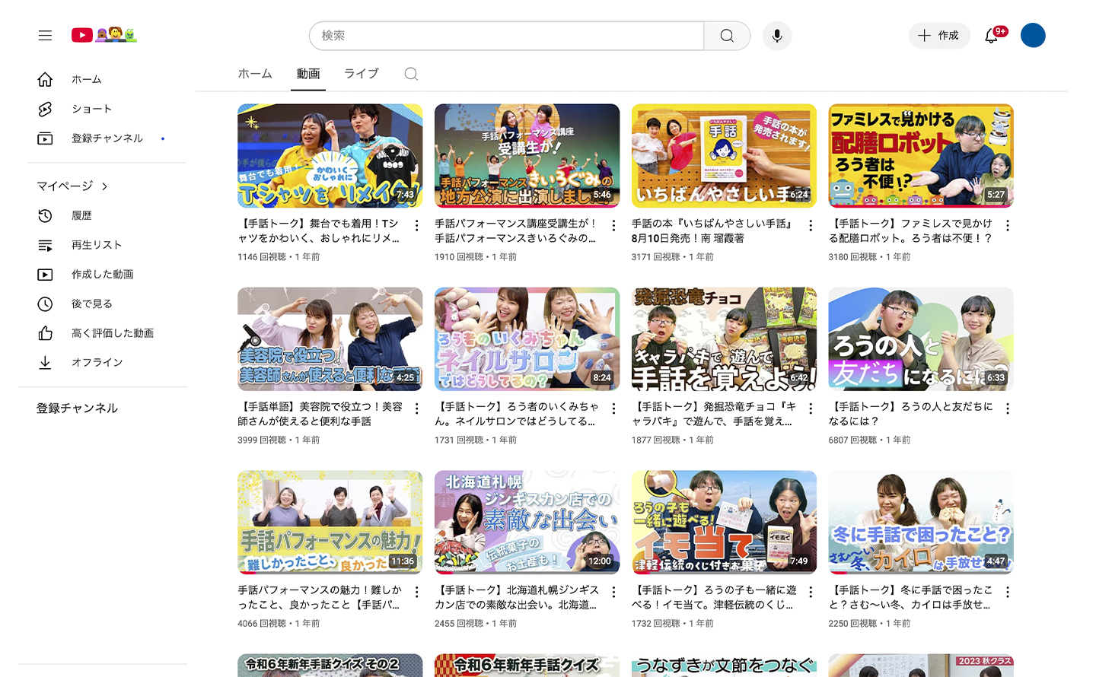The width and height of the screenshot is (1096, 677).
Task: Open options menu for ネイルサロン video
Action: (613, 408)
